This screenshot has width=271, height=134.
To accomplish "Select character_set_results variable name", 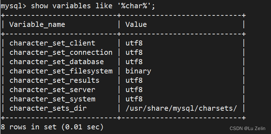I will 54,81.
